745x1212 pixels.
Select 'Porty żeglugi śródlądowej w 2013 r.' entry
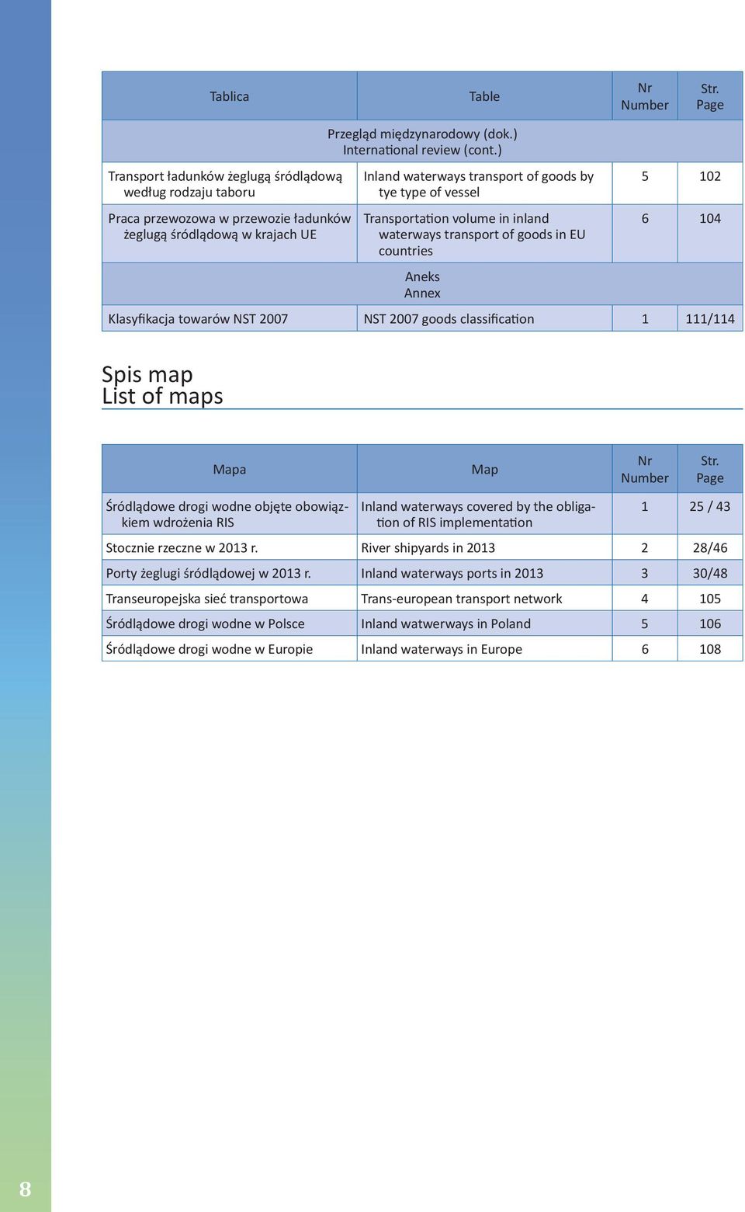[x=208, y=573]
